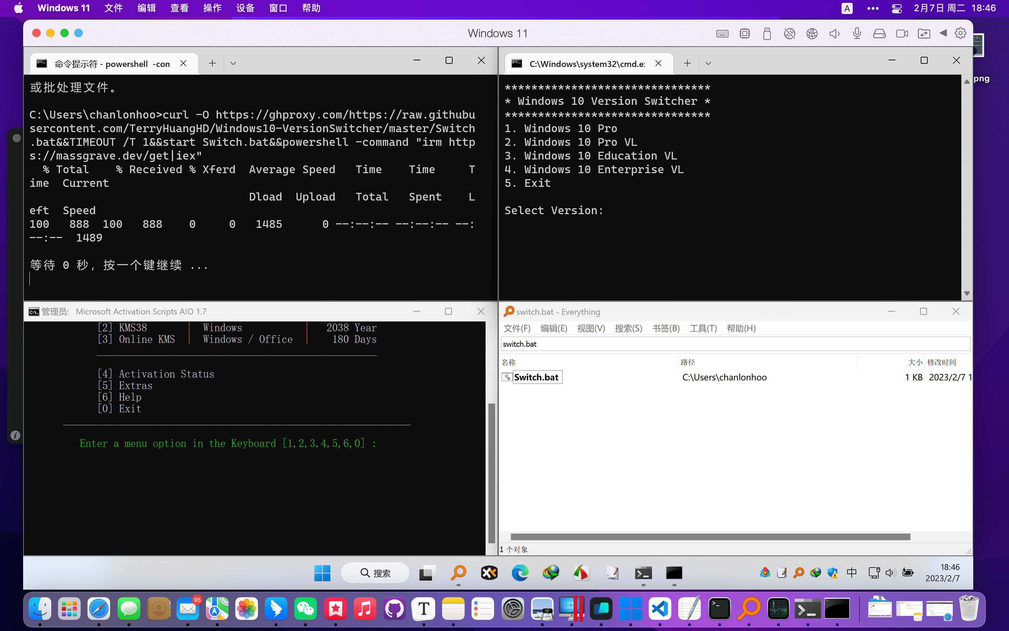
Task: Sort Everything results by 路径 column
Action: 768,362
